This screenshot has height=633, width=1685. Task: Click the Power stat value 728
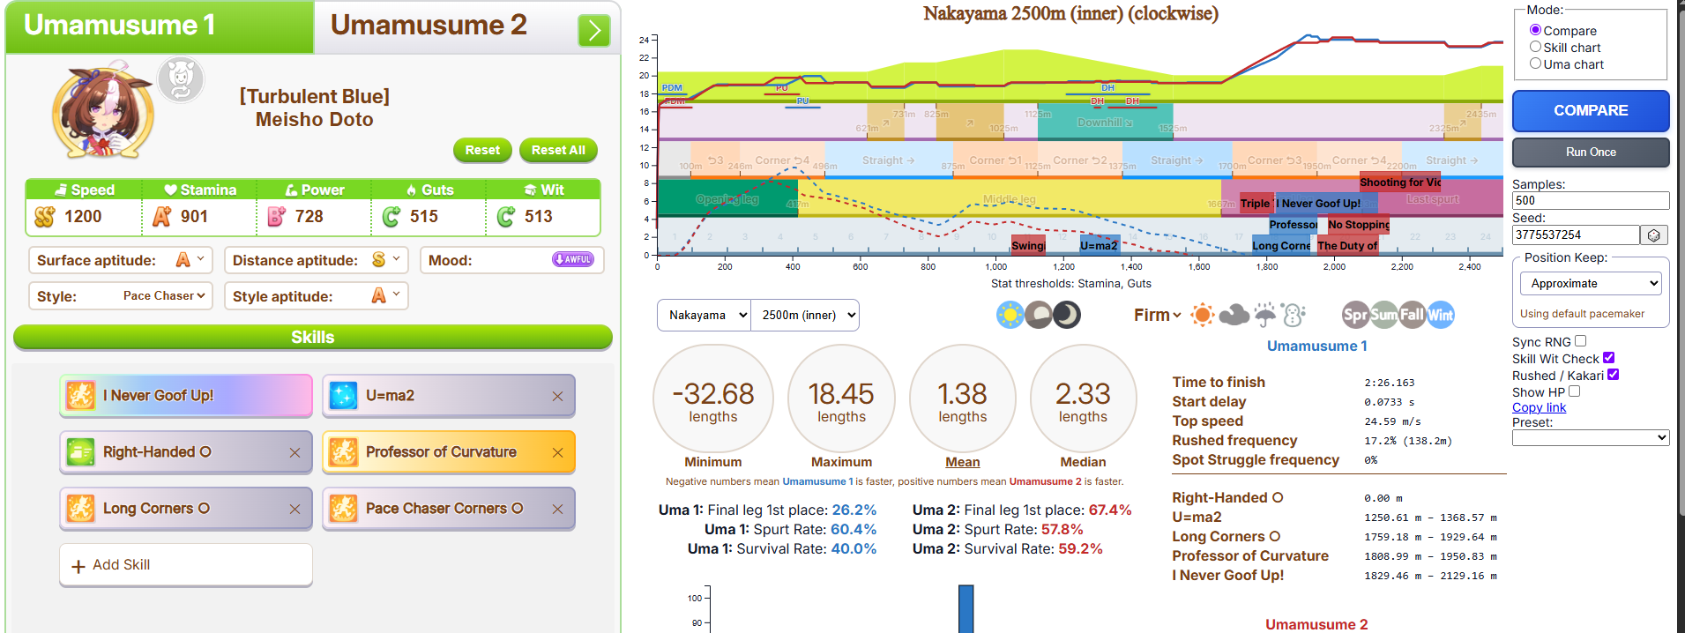[x=309, y=216]
